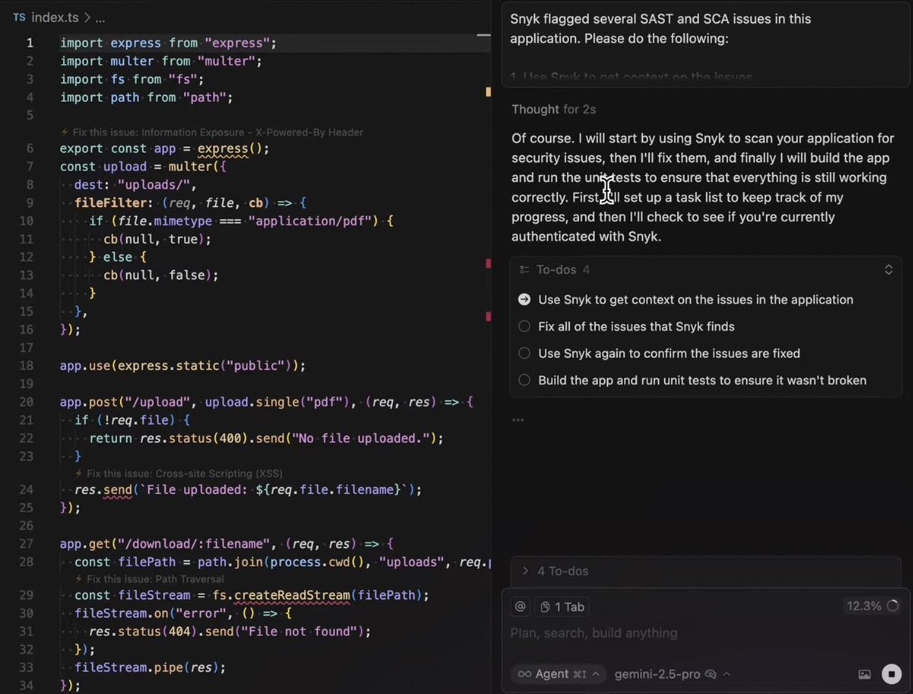Click the infinity icon on the Agent pill
913x694 pixels.
524,674
